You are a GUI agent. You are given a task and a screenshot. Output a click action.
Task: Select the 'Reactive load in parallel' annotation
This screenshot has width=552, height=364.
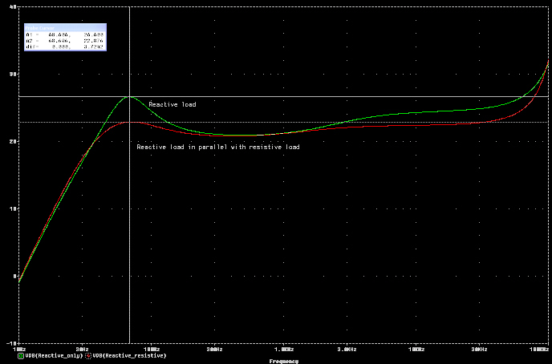coord(218,147)
